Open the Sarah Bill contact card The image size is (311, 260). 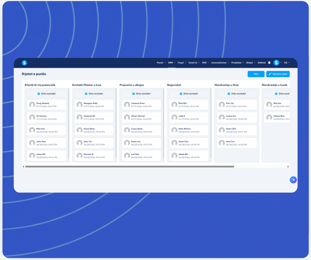[189, 156]
